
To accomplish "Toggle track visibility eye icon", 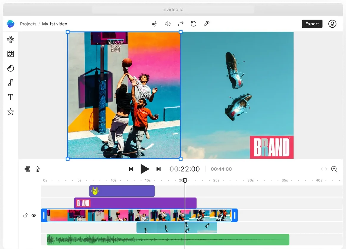I will click(34, 215).
